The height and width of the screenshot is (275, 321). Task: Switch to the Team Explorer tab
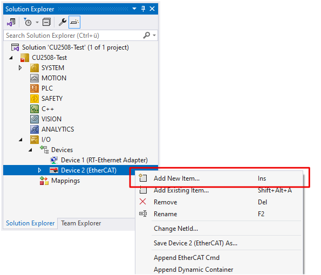click(81, 223)
